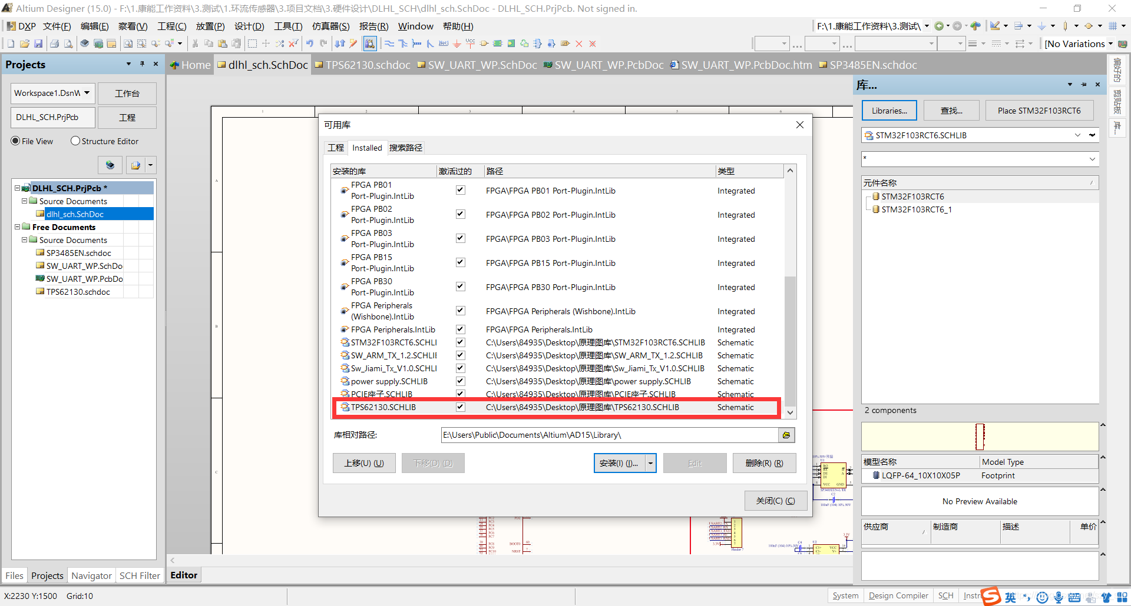
Task: Click the Up/Down Hierarchy arrows icon
Action: tap(340, 44)
